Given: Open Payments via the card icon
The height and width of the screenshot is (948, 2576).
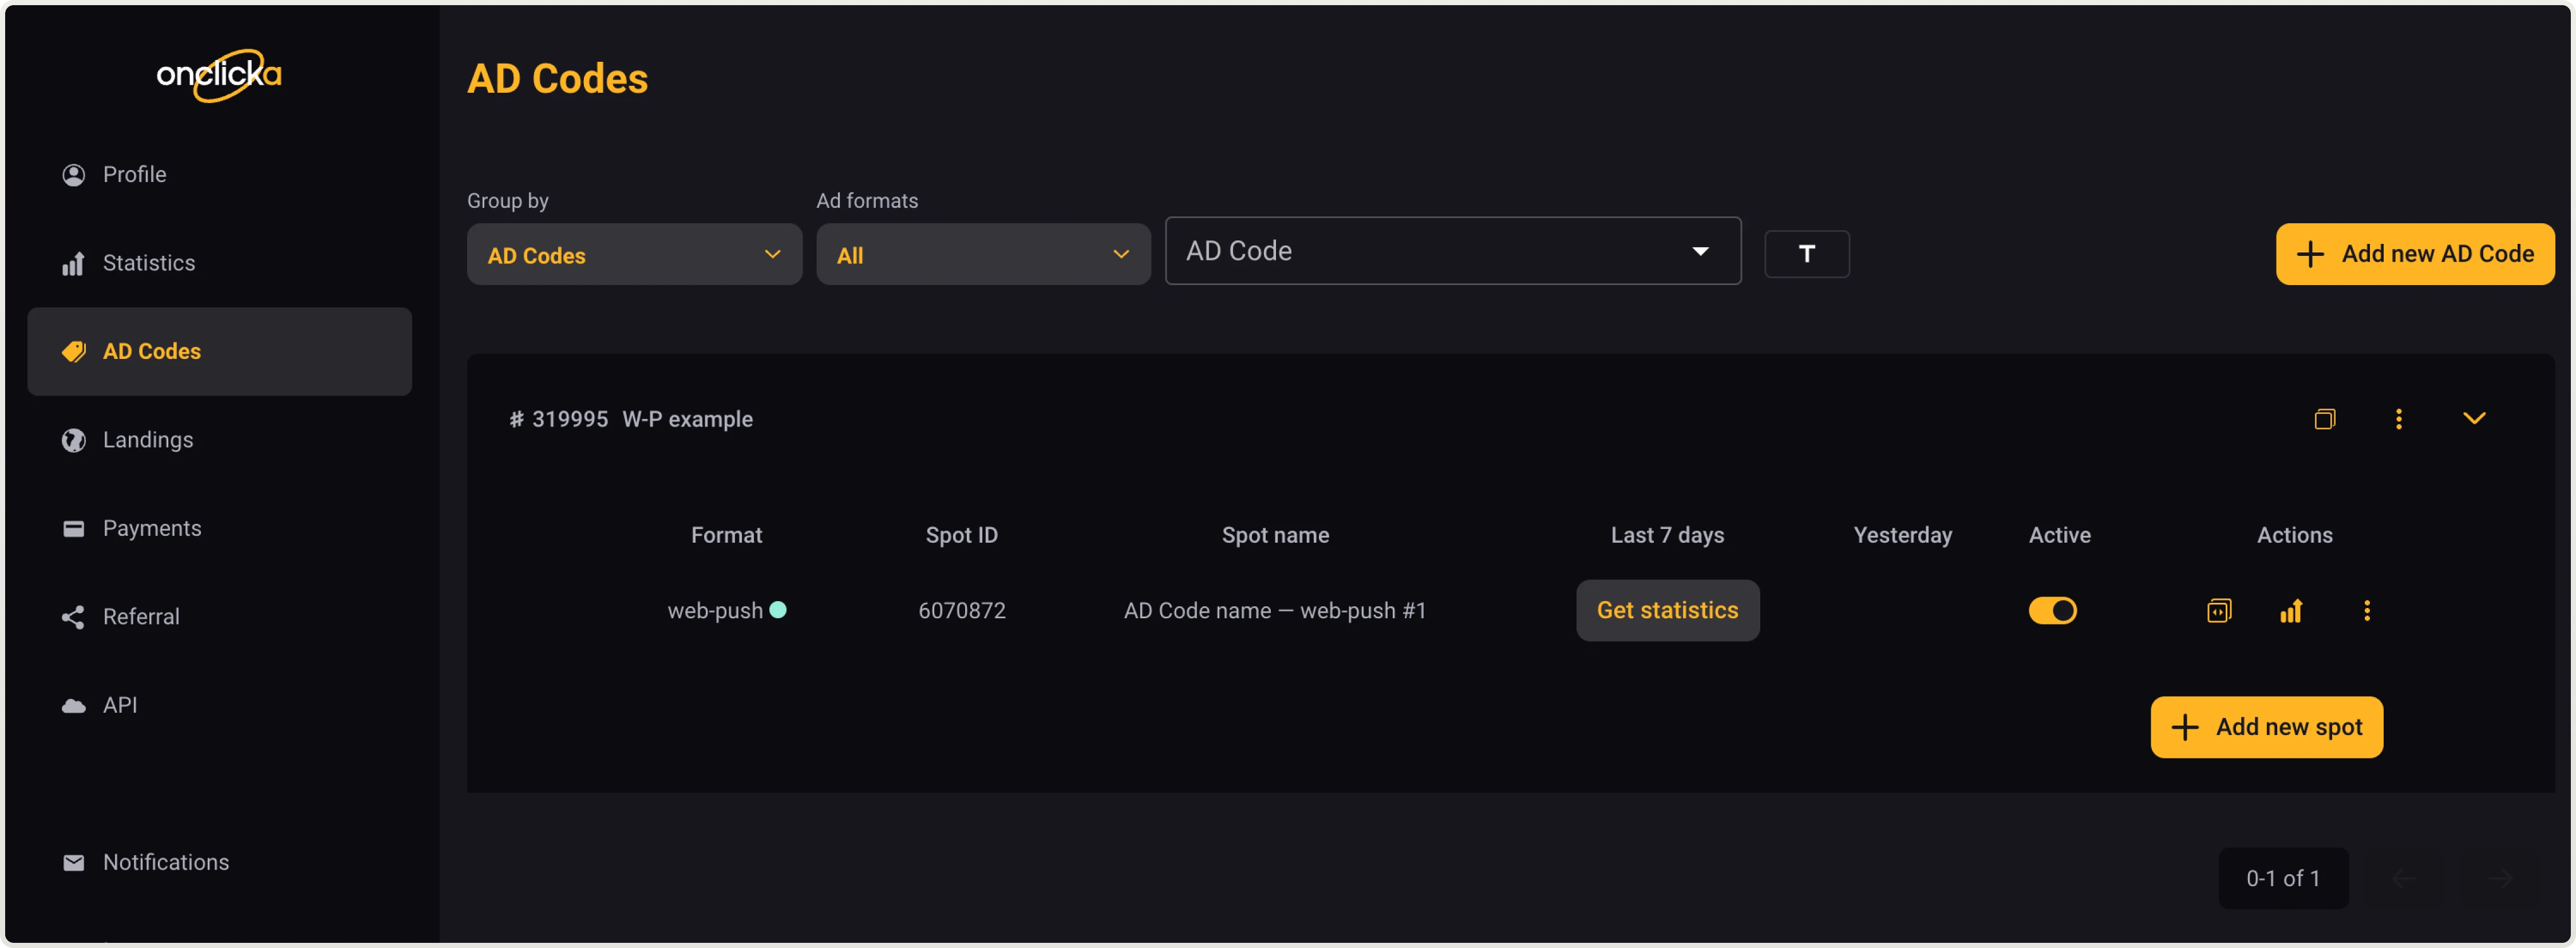Looking at the screenshot, I should coord(74,528).
